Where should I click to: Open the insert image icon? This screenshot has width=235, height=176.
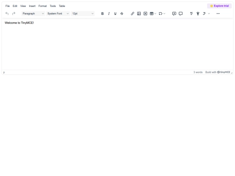(139, 13)
